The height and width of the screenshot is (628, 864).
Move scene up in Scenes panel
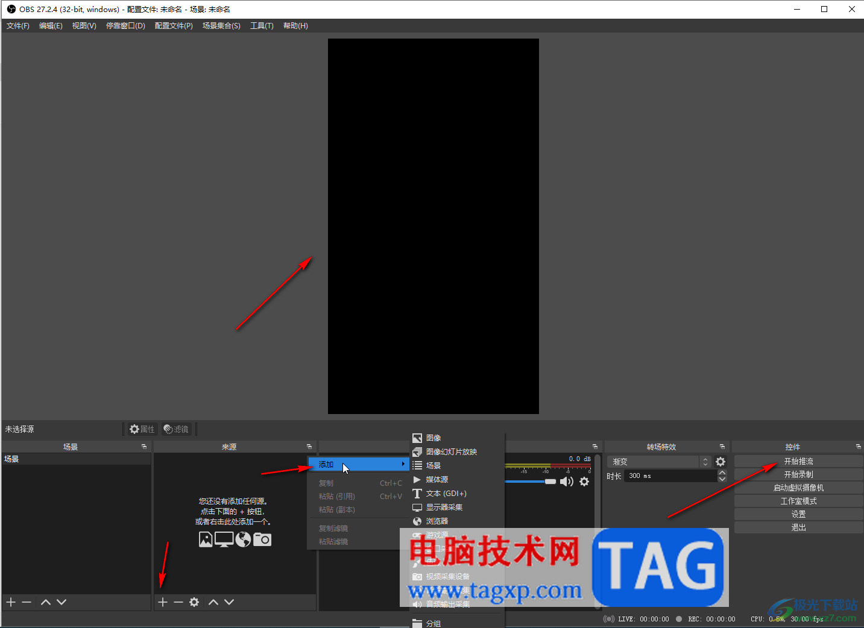point(46,602)
